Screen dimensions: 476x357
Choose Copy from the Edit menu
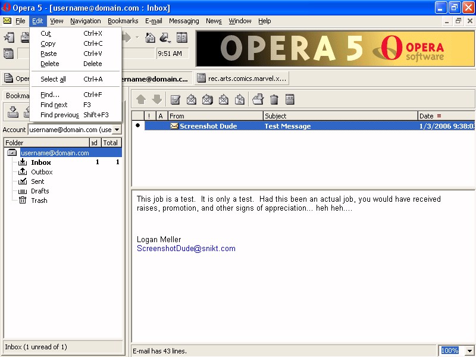tap(76, 43)
